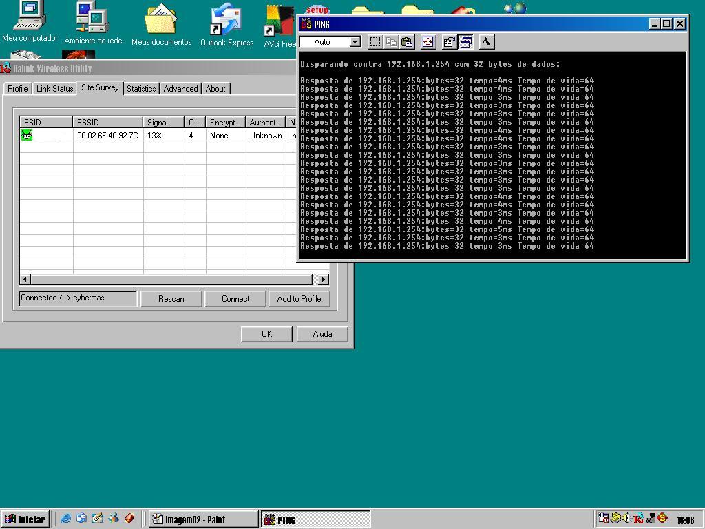The image size is (705, 529).
Task: Go to the Advanced tab
Action: coord(180,89)
